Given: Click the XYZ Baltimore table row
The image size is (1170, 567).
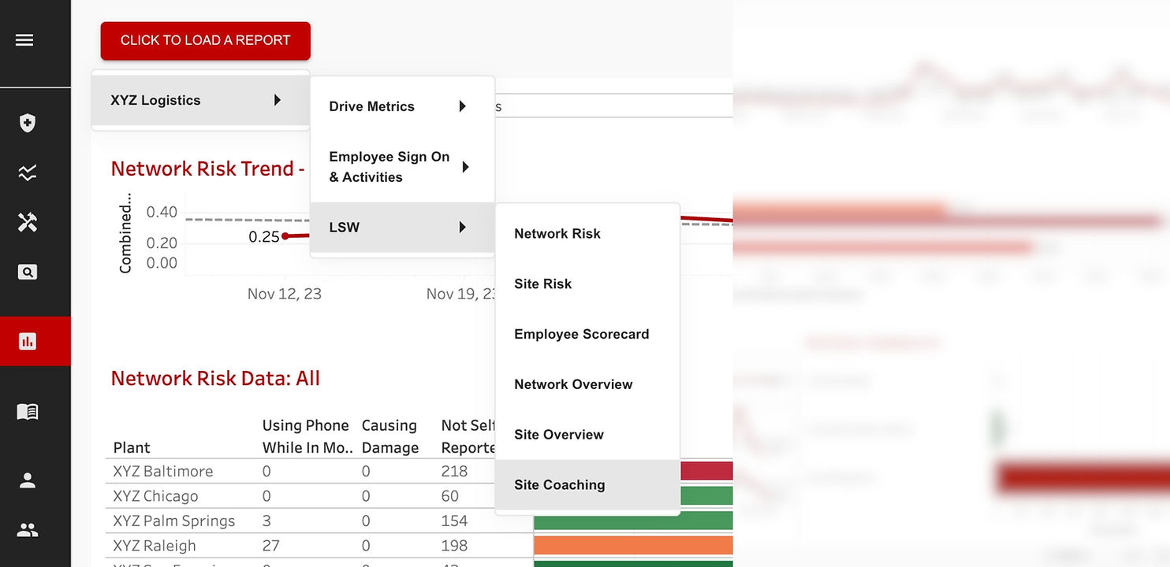Looking at the screenshot, I should (x=163, y=471).
